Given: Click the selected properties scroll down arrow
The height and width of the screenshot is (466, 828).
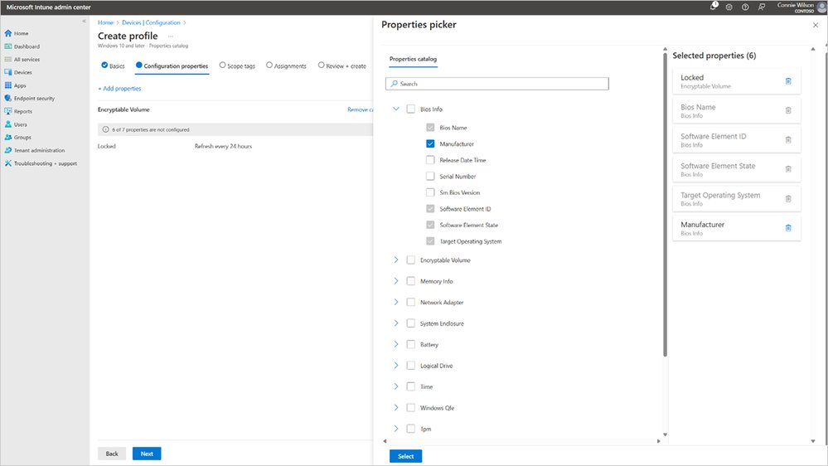Looking at the screenshot, I should (x=813, y=441).
